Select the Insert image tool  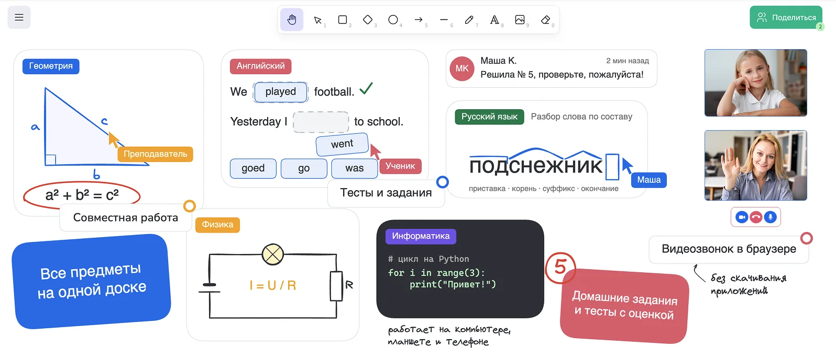[520, 20]
